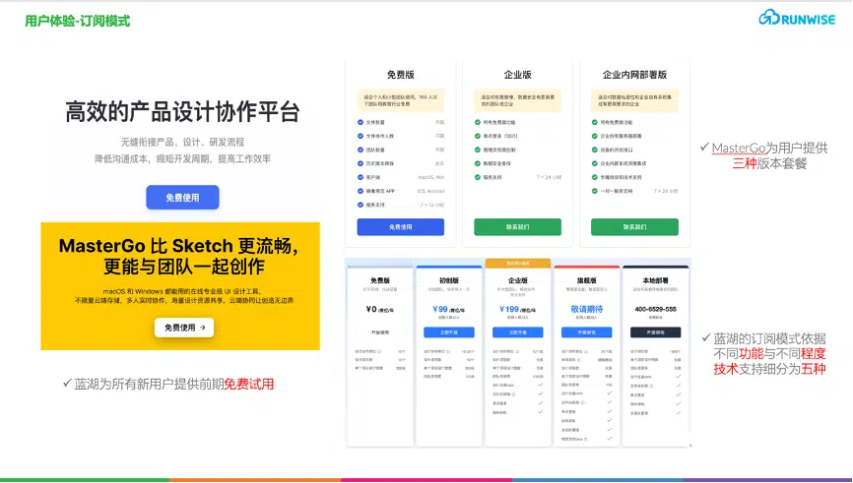Image resolution: width=853 pixels, height=483 pixels.
Task: Click macOS, Win value beside 客户端
Action: pos(430,177)
